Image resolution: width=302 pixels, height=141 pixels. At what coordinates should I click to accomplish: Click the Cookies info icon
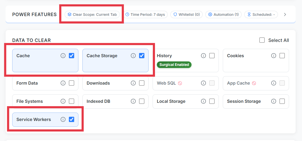point(274,56)
